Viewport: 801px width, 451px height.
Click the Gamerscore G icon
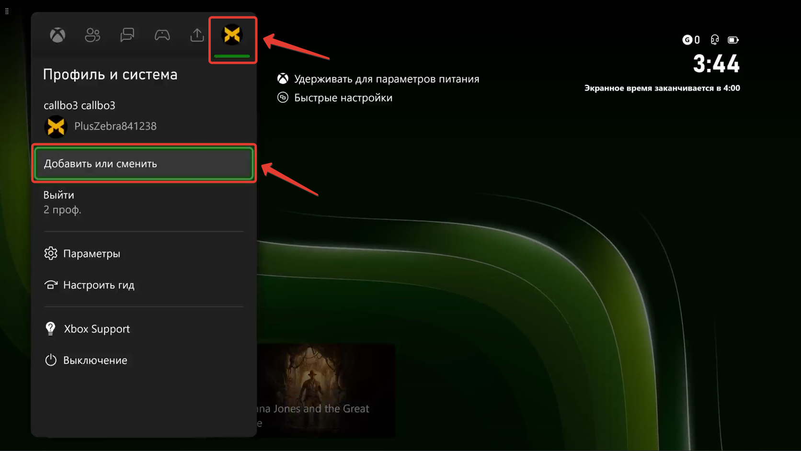click(x=687, y=40)
